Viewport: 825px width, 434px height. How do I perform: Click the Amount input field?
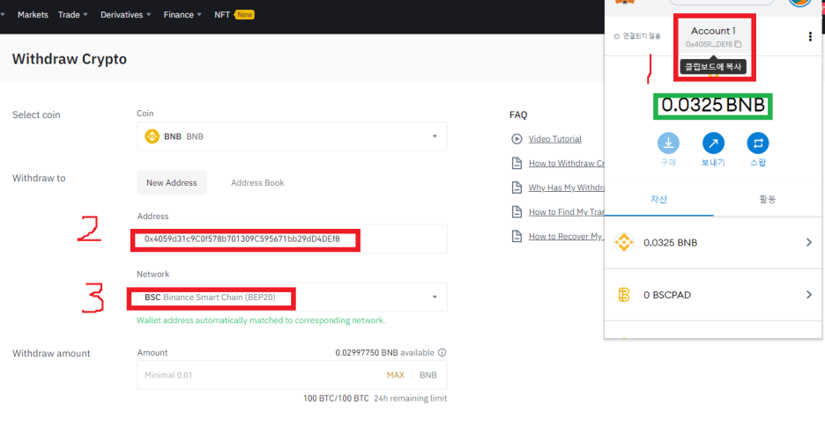[x=292, y=375]
